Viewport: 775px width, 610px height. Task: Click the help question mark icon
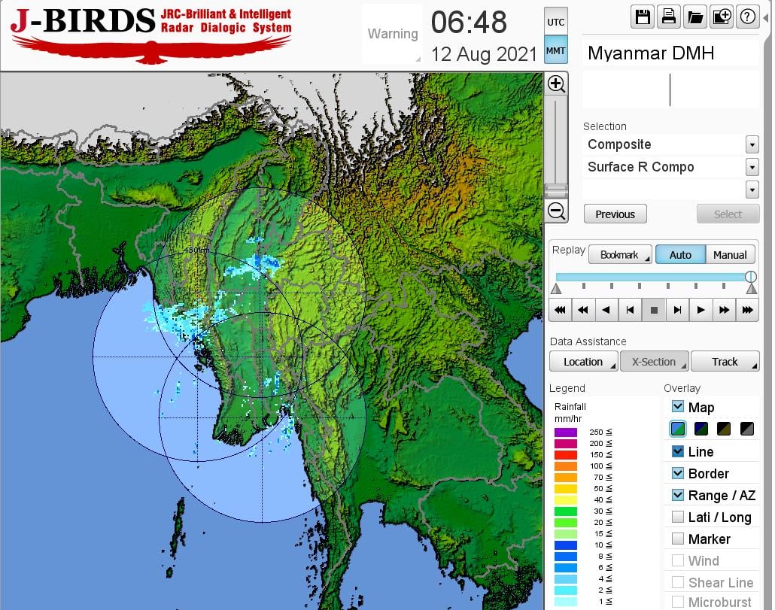click(747, 17)
